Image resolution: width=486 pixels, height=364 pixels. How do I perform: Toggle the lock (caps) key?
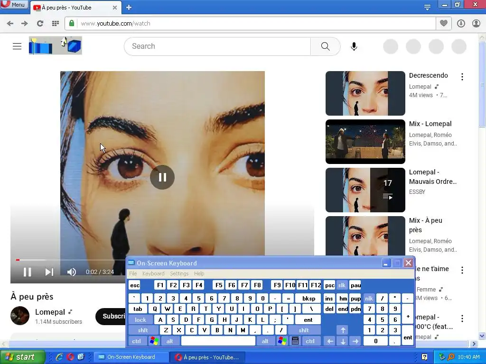[140, 320]
